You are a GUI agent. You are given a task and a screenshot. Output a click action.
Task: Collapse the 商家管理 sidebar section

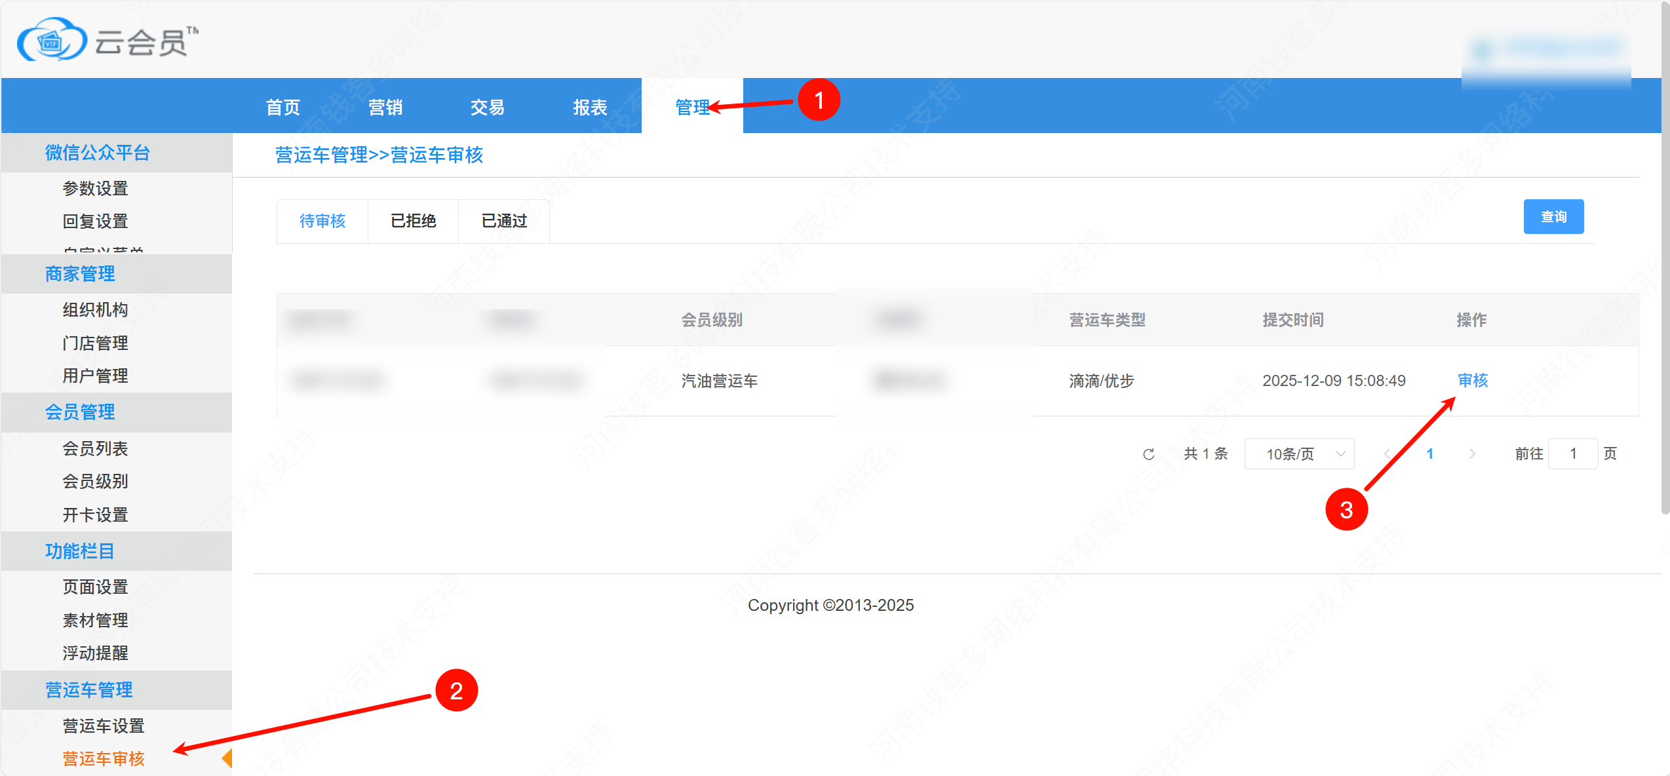pyautogui.click(x=80, y=274)
